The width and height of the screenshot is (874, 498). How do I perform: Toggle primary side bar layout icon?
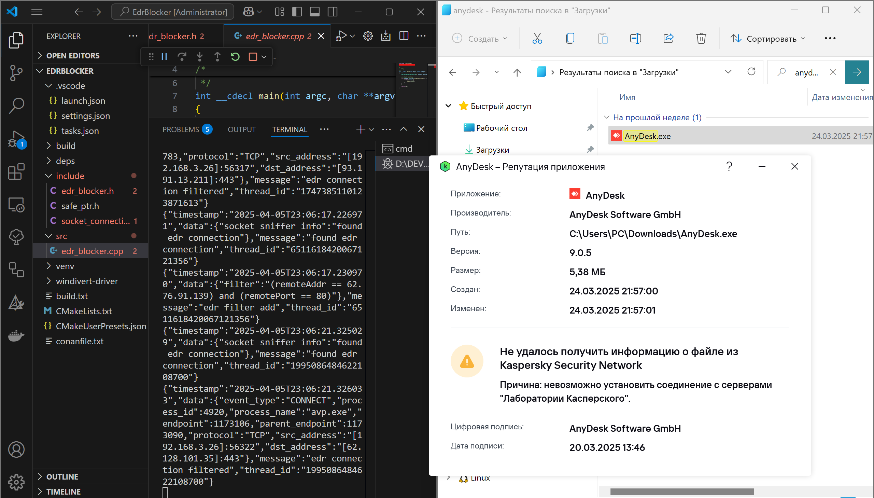tap(297, 12)
